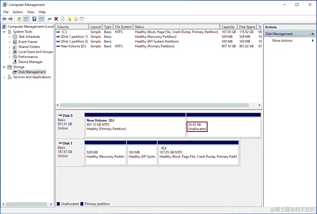Click the Forward arrow toolbar icon
The height and width of the screenshot is (214, 317).
(10, 19)
